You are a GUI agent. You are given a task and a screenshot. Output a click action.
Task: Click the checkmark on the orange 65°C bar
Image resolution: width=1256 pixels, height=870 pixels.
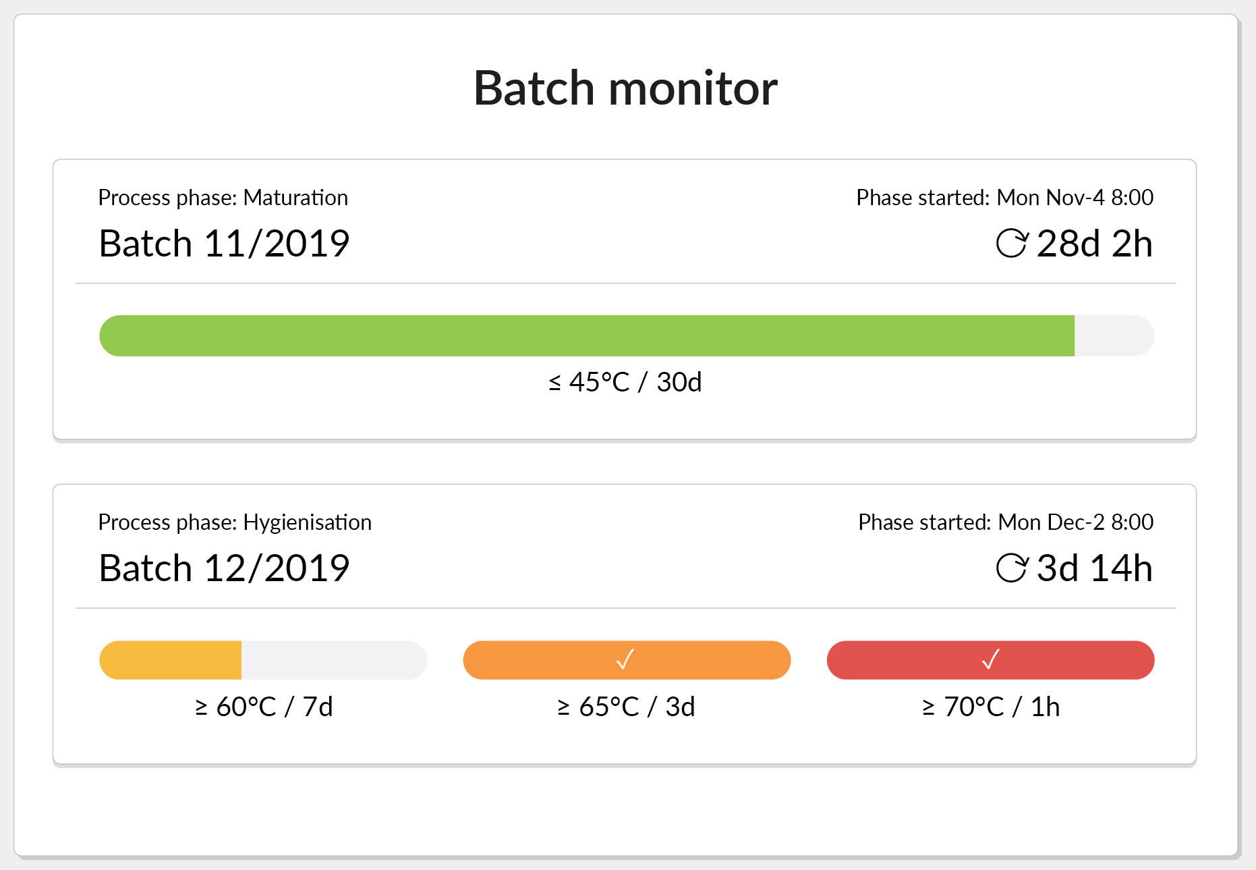pos(626,659)
